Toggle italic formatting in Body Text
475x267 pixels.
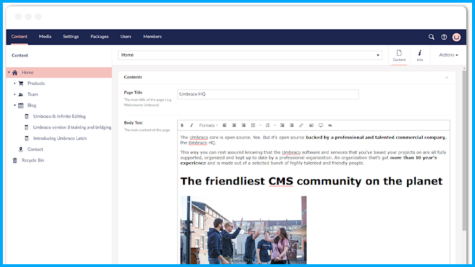pyautogui.click(x=191, y=125)
